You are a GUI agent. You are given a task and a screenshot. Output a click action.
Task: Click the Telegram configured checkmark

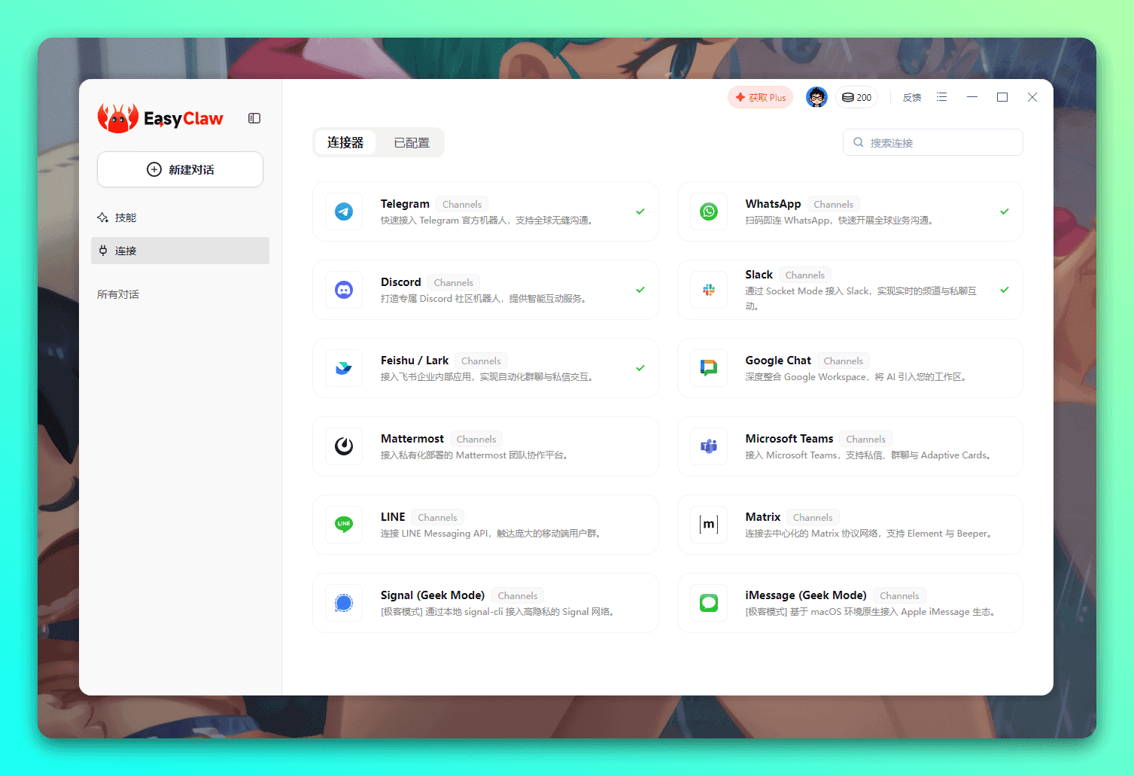tap(640, 211)
